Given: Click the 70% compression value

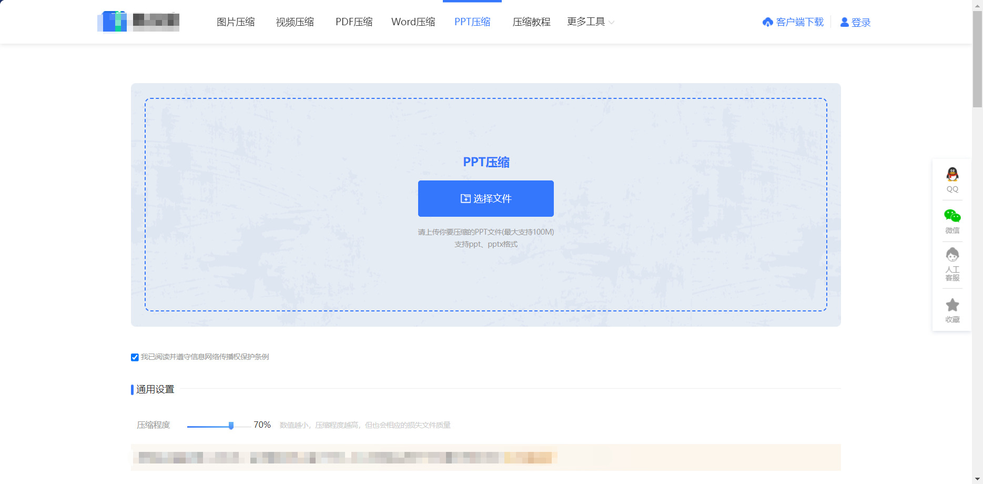Looking at the screenshot, I should pyautogui.click(x=262, y=425).
